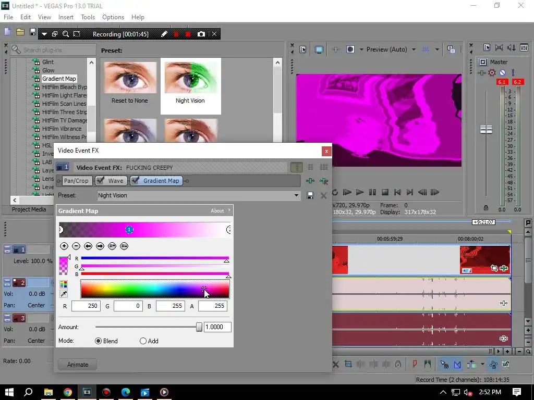Click the color swatches palette icon
The height and width of the screenshot is (400, 534).
tap(63, 284)
